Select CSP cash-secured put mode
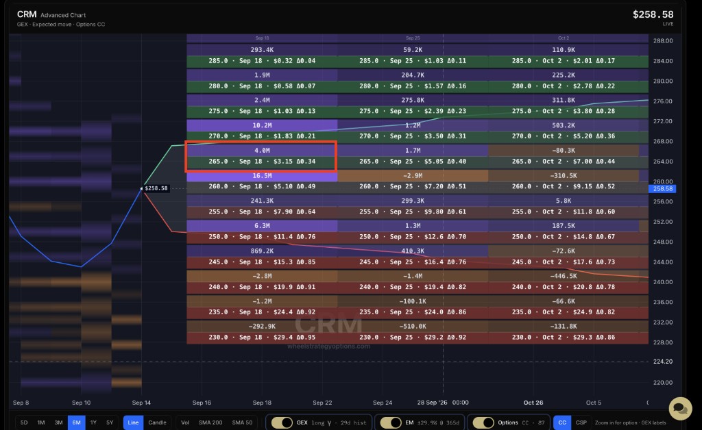 tap(581, 422)
